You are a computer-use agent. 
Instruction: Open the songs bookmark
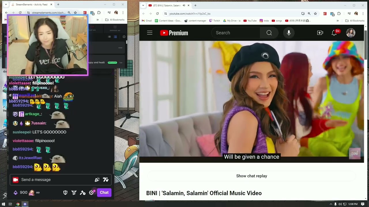[x=277, y=21]
